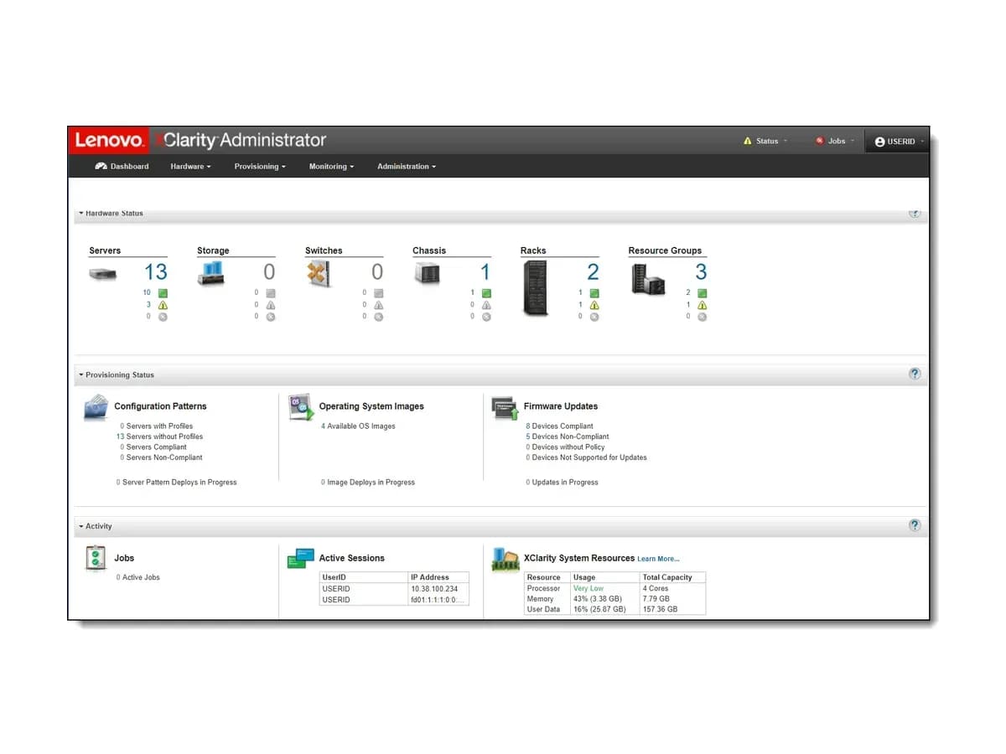Click critical status icon under Servers
Viewport: 1006px width, 754px height.
coord(163,317)
